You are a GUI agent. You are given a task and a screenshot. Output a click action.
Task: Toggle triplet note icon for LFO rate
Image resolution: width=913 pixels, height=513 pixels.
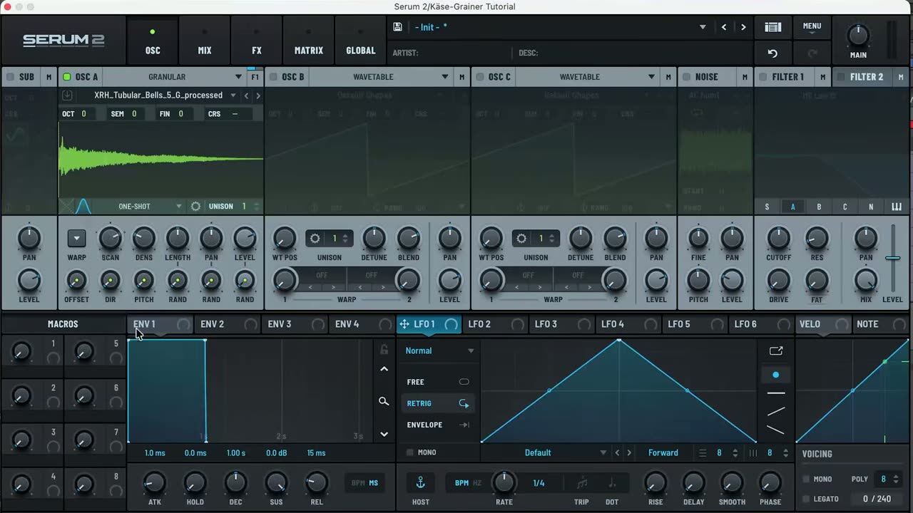pos(582,483)
